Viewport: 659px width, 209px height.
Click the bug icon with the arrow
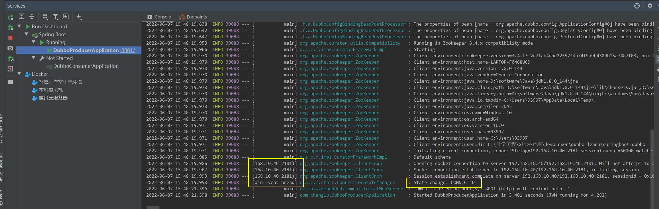pyautogui.click(x=10, y=58)
